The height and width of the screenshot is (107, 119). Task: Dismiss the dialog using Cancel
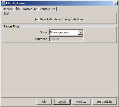pyautogui.click(x=62, y=102)
